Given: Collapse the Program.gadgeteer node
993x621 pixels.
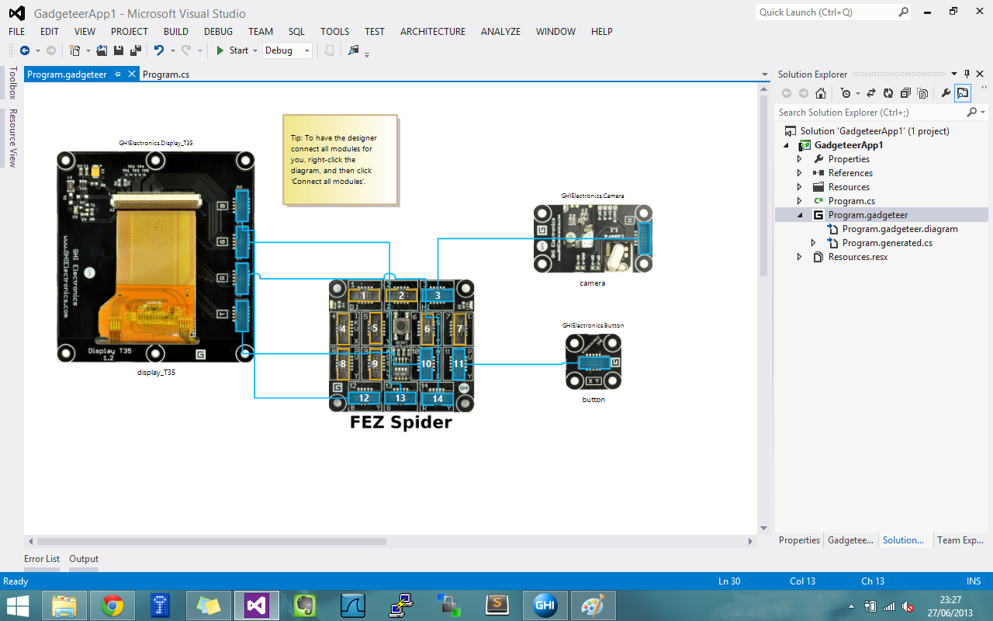Looking at the screenshot, I should 798,214.
